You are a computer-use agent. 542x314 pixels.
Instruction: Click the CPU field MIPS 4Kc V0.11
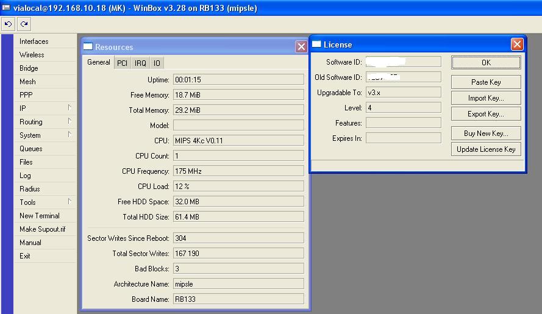tap(238, 140)
